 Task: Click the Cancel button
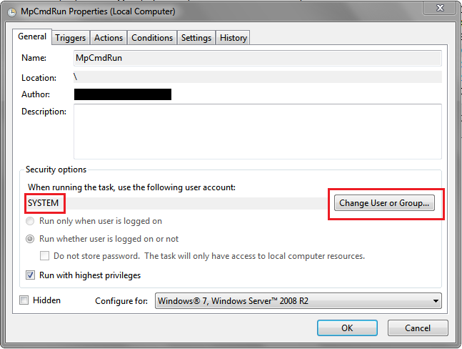click(x=418, y=328)
